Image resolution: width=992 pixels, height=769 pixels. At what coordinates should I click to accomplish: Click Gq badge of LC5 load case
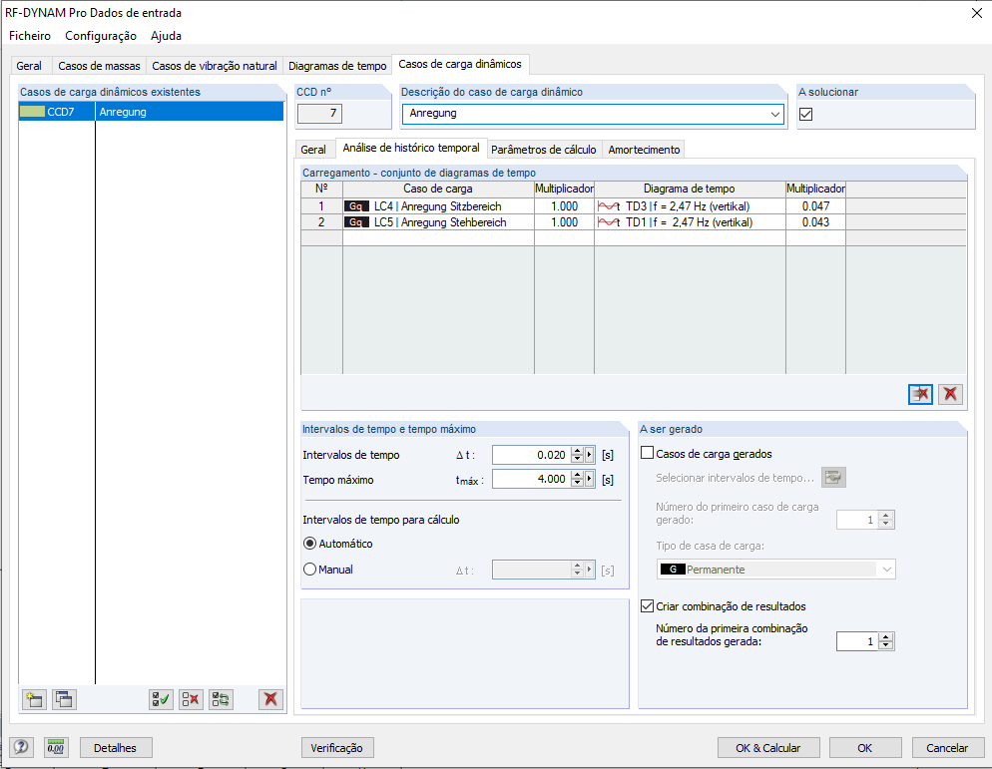point(356,222)
